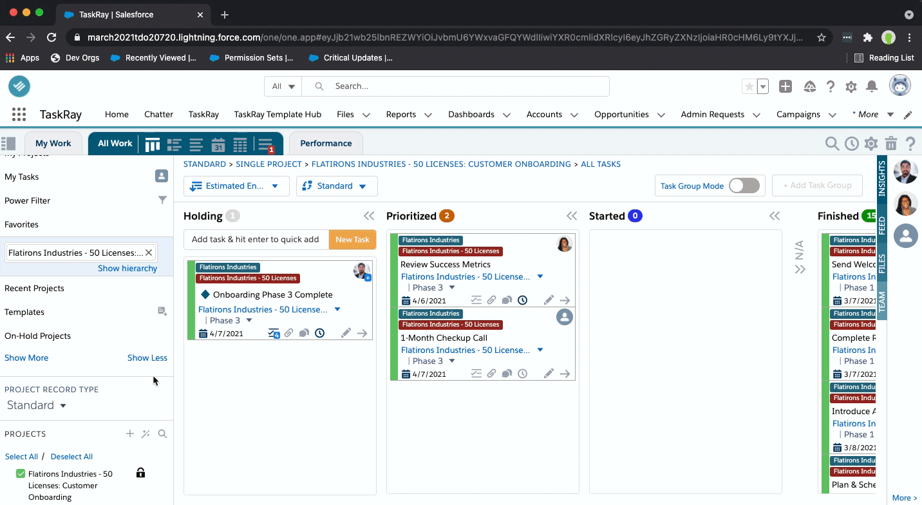This screenshot has height=505, width=922.
Task: Expand the collapsed N/A column
Action: [800, 270]
